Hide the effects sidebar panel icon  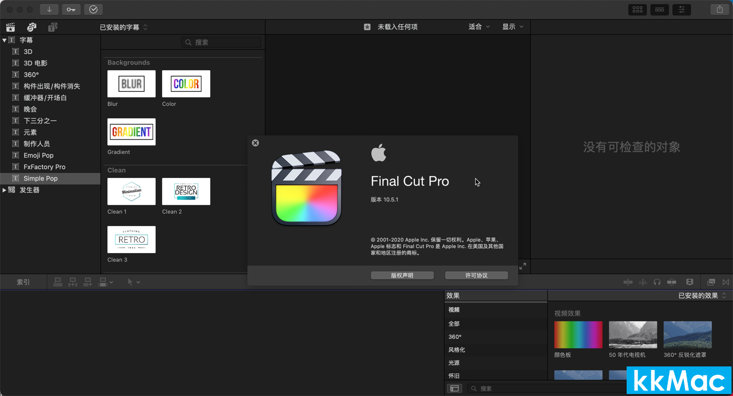pos(455,388)
